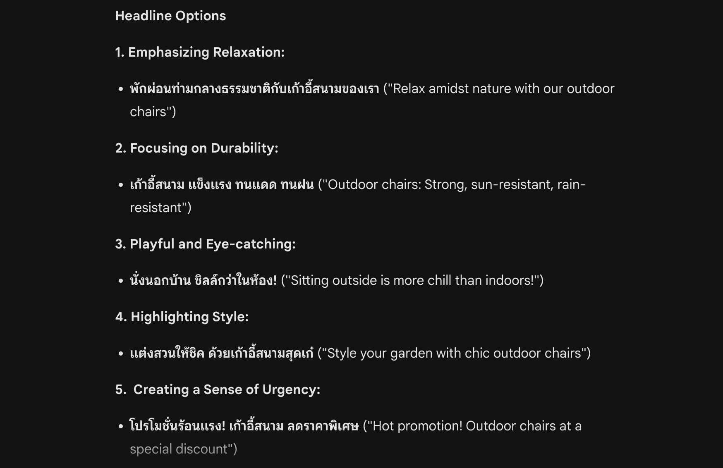Click the "4. Highlighting Style:" heading
The width and height of the screenshot is (723, 468).
[182, 317]
